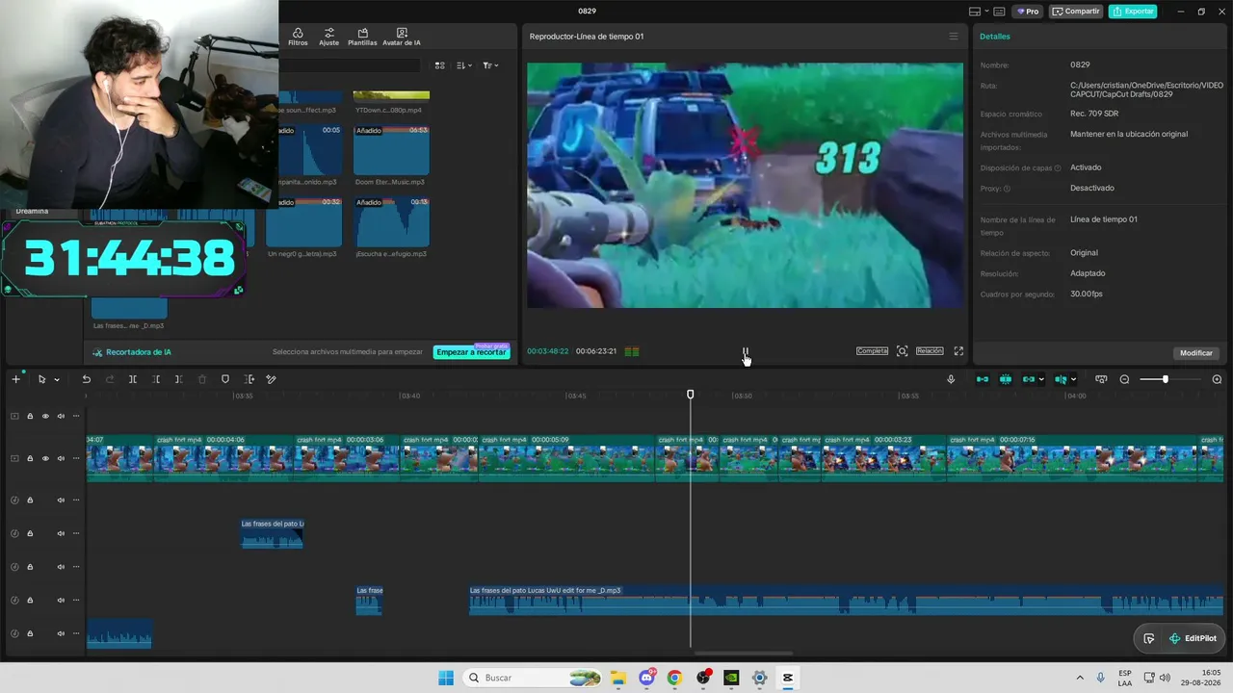
Task: Switch to the Plantillas tab
Action: [362, 37]
